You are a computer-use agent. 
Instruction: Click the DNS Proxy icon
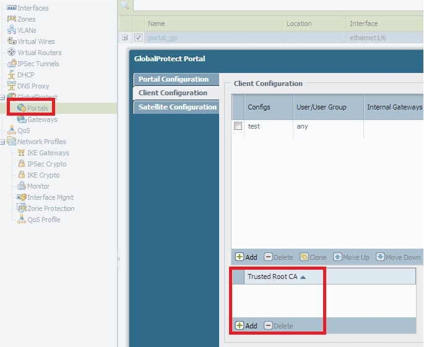(x=11, y=86)
